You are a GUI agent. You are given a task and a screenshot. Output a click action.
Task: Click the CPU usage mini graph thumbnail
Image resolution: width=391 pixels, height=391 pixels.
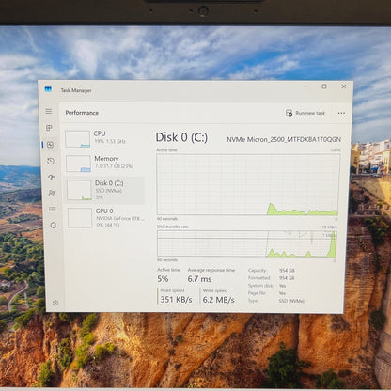77,139
